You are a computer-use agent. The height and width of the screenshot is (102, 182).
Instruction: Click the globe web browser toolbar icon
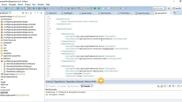(x=30, y=8)
